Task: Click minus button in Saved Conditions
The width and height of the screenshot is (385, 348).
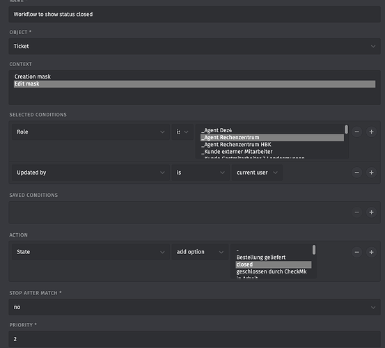Action: pos(356,212)
